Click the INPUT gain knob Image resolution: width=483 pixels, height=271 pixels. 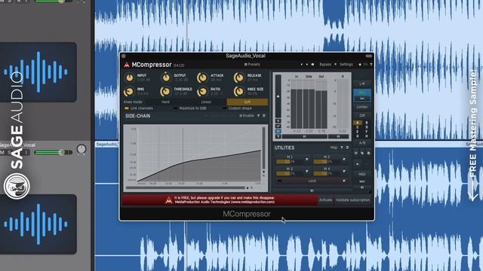[x=129, y=78]
